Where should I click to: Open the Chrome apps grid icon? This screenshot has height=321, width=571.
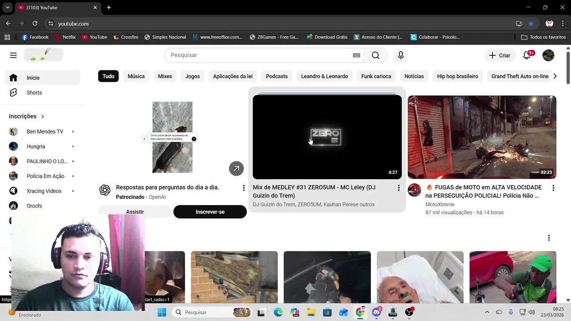pyautogui.click(x=7, y=37)
